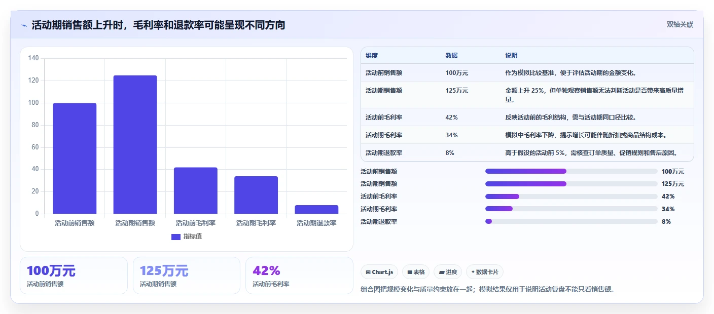Click the 140 y-axis tick label
This screenshot has height=314, width=714.
pos(33,58)
